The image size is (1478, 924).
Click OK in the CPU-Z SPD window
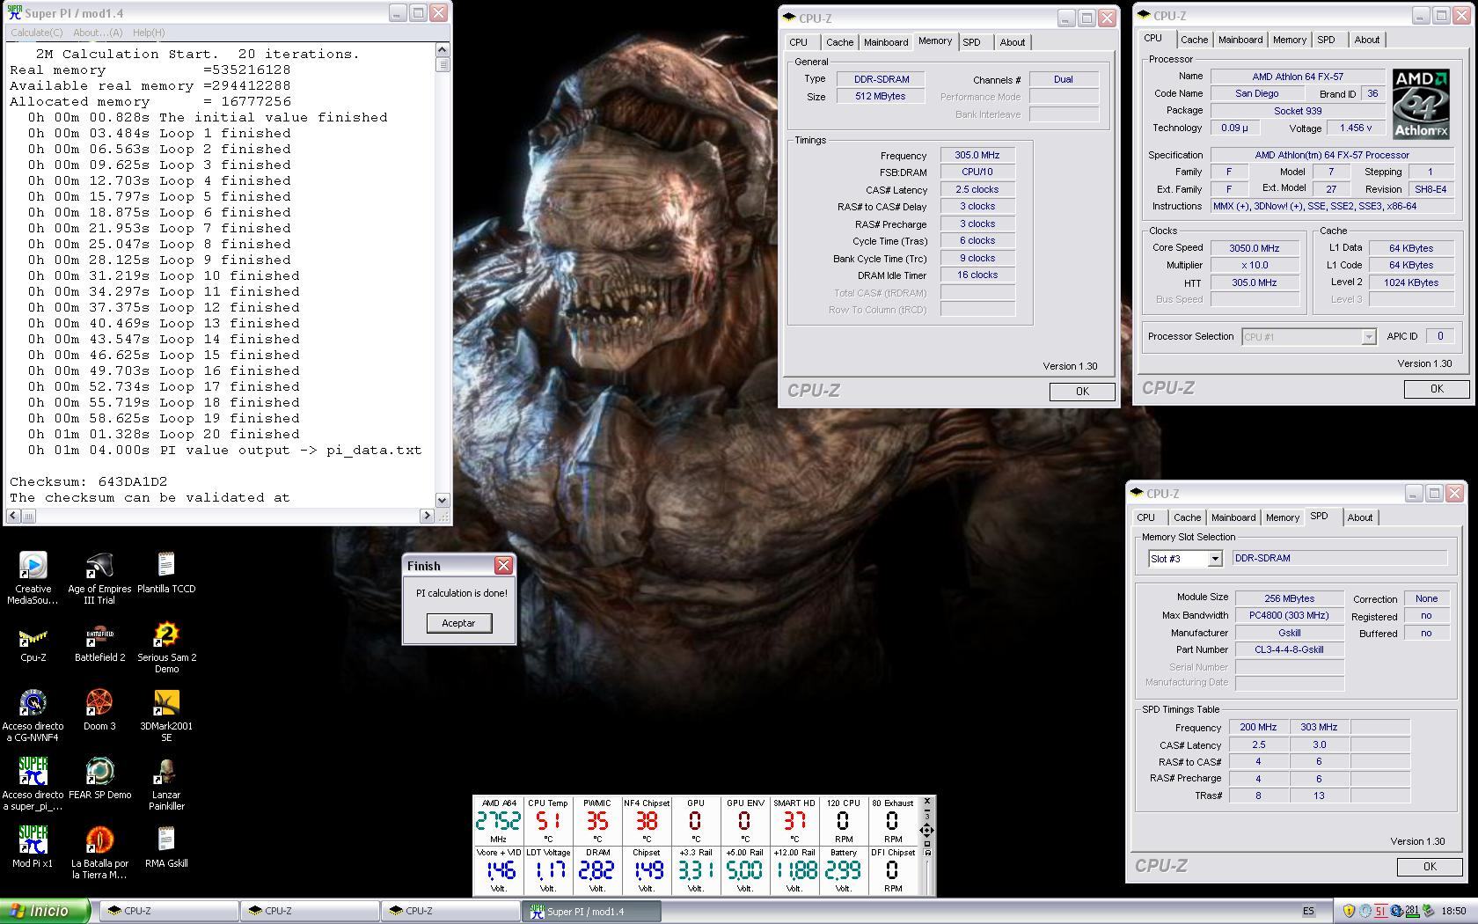click(x=1429, y=867)
